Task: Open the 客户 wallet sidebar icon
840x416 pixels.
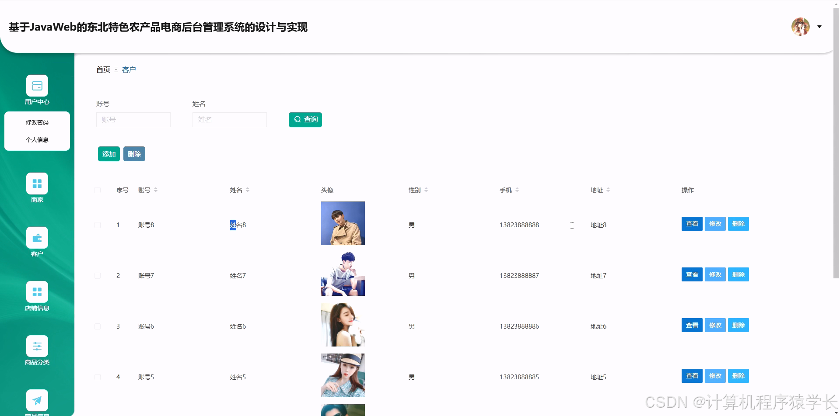Action: pyautogui.click(x=37, y=238)
